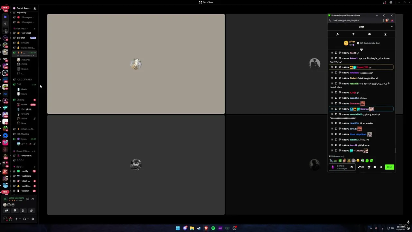Image resolution: width=412 pixels, height=232 pixels.
Task: Disconnect from the voice channel
Action: (33, 199)
